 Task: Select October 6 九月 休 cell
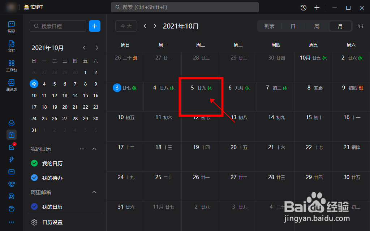238,97
